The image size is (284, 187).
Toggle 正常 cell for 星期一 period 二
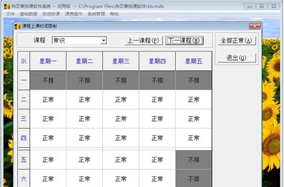48,99
